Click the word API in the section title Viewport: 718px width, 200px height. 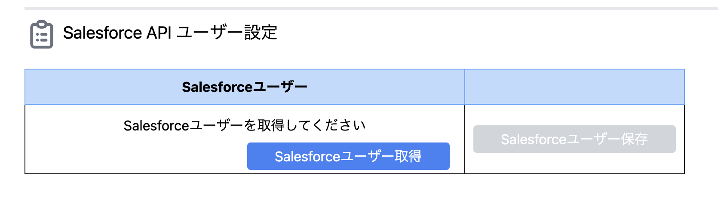point(159,33)
